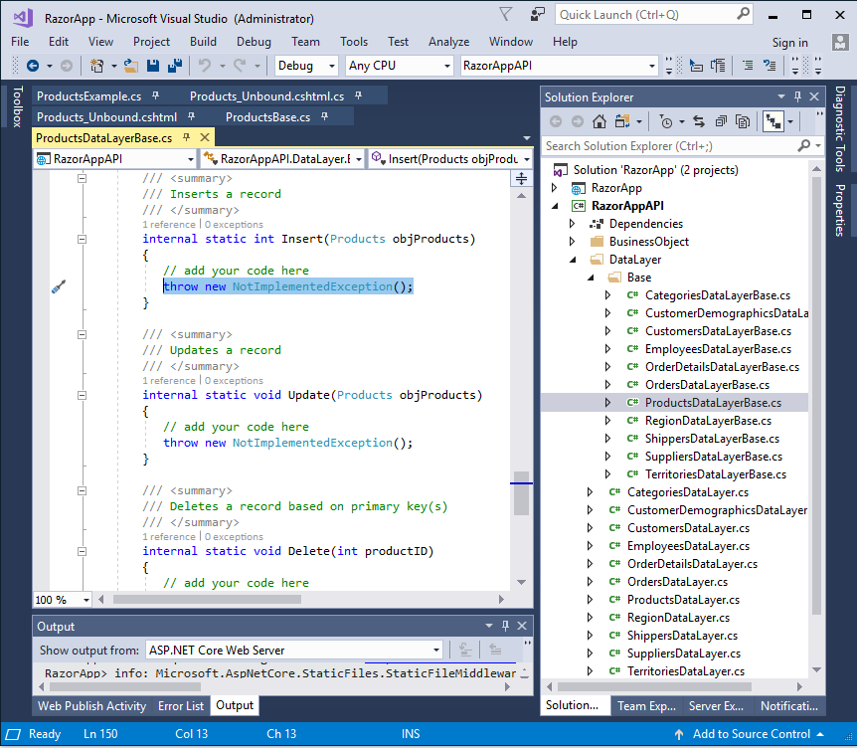
Task: Pin the ProductsDataLayerBase.cs tab
Action: (186, 137)
